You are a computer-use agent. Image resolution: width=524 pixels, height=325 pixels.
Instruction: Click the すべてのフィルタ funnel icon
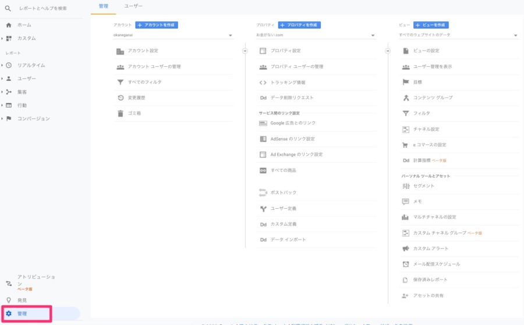click(x=121, y=82)
